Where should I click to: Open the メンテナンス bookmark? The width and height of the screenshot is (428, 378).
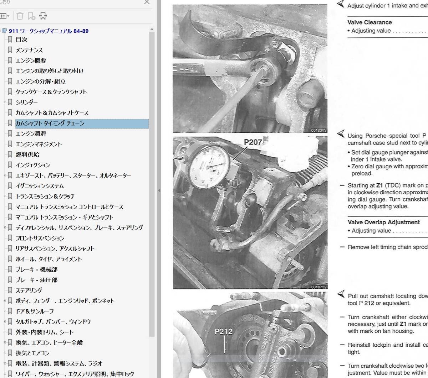(29, 50)
